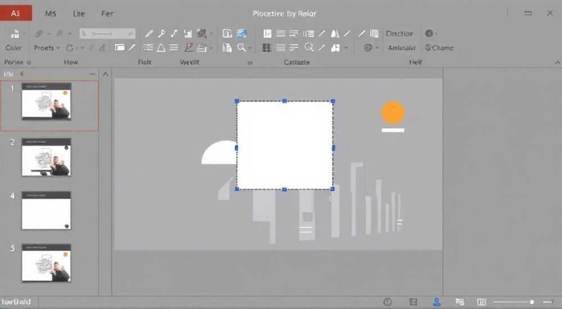The height and width of the screenshot is (309, 562).
Task: Switch to the MS tab
Action: click(51, 13)
